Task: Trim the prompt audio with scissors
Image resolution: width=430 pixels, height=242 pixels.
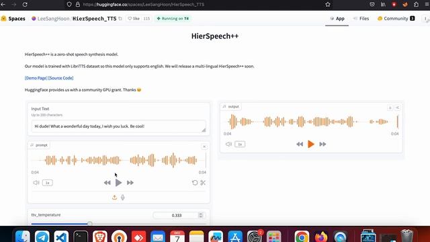Action: click(203, 183)
